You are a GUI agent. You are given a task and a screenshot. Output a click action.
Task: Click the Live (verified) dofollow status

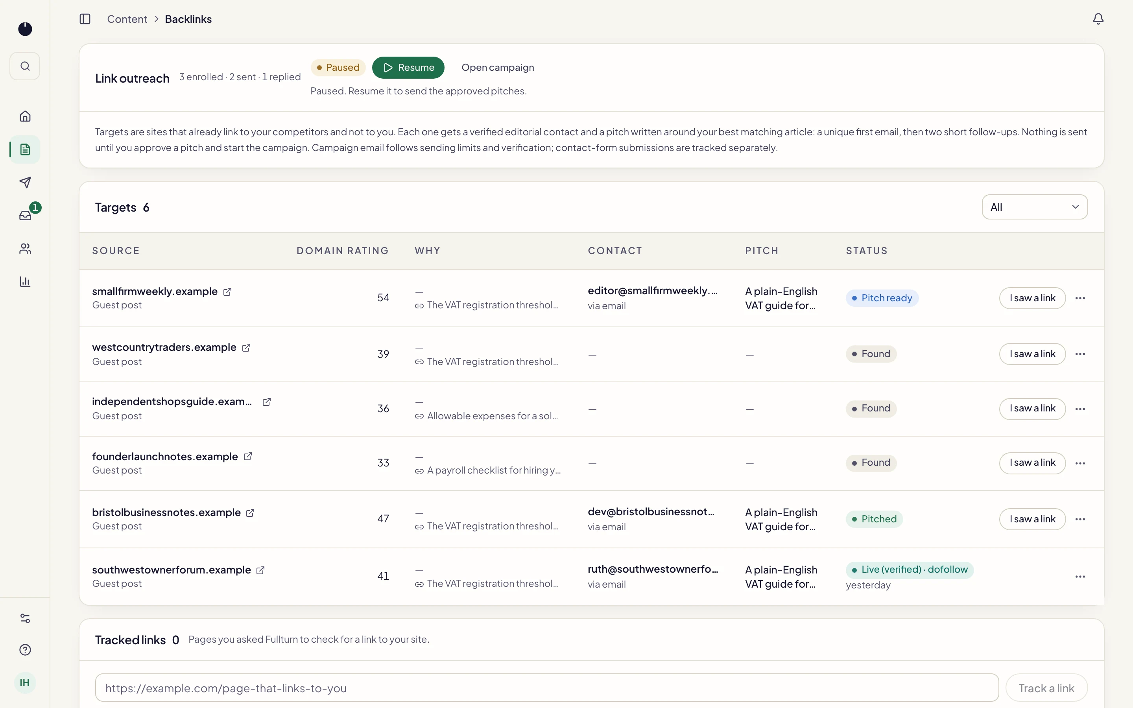click(910, 570)
